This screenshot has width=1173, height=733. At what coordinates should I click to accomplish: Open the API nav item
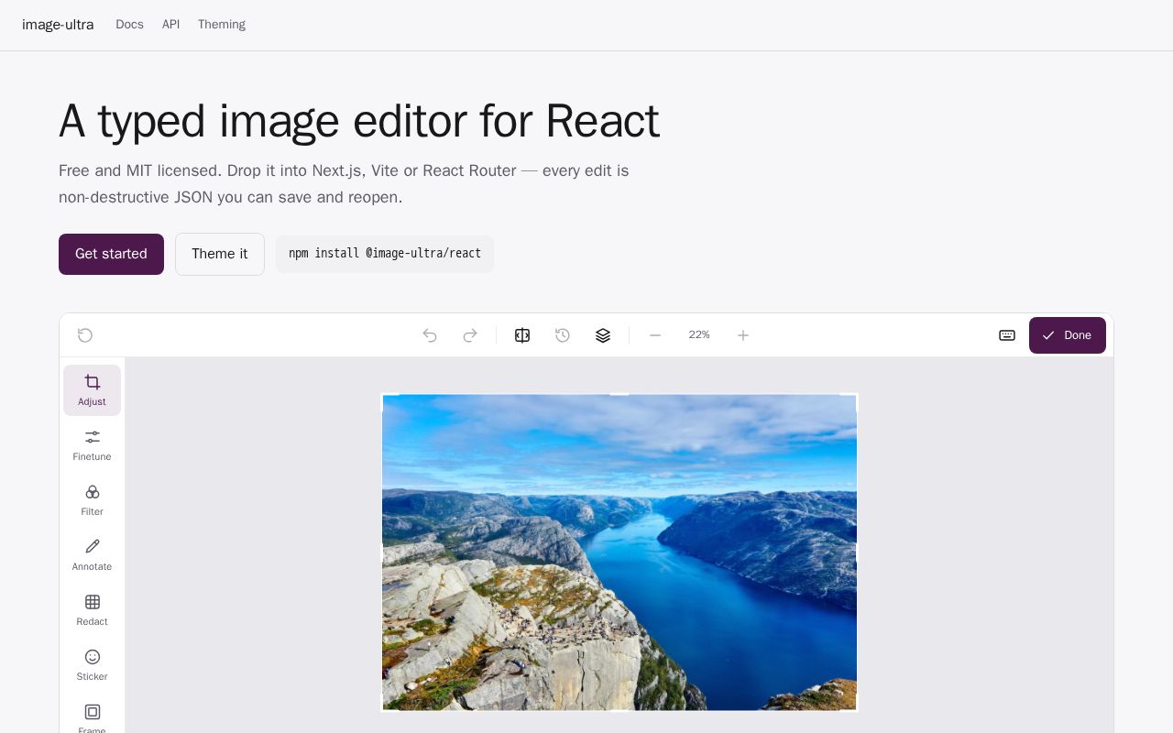[170, 25]
